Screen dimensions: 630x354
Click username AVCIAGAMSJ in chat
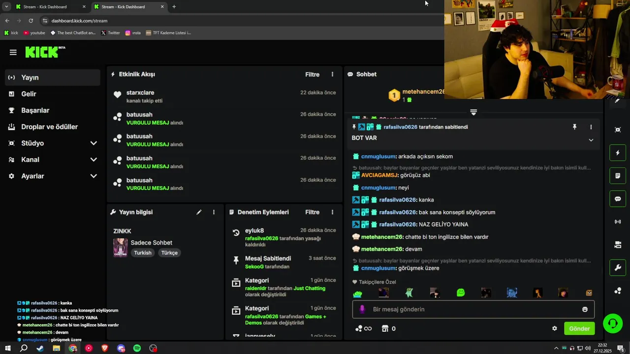tap(379, 175)
